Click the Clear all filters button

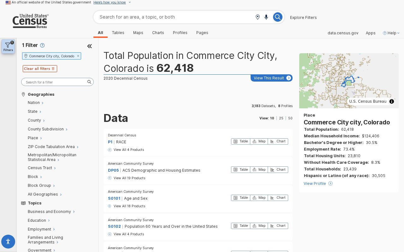click(40, 69)
